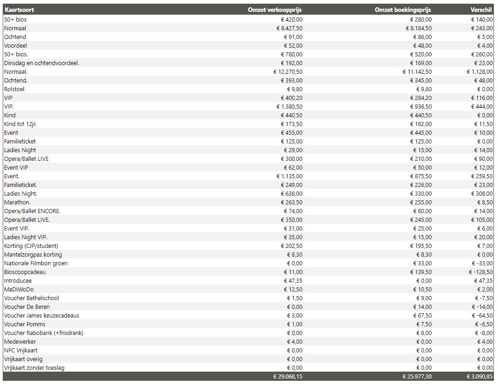Screen dimensions: 498x384
Task: Click the value € 8.427,50
Action: [x=289, y=28]
